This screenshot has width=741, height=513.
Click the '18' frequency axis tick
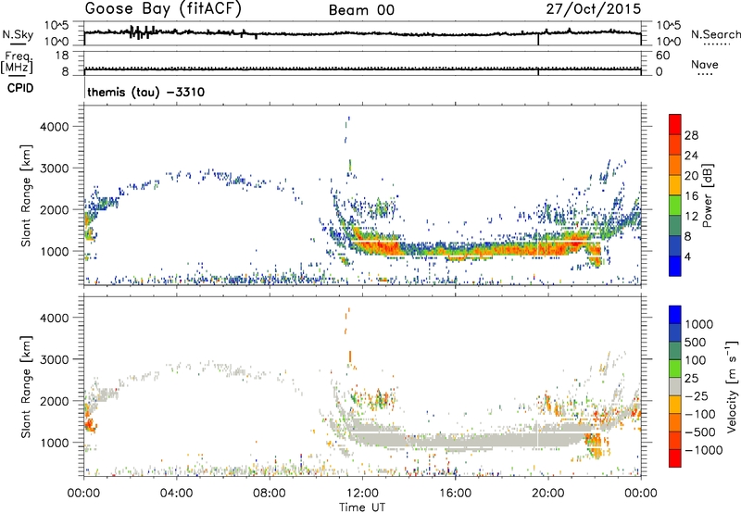[62, 56]
